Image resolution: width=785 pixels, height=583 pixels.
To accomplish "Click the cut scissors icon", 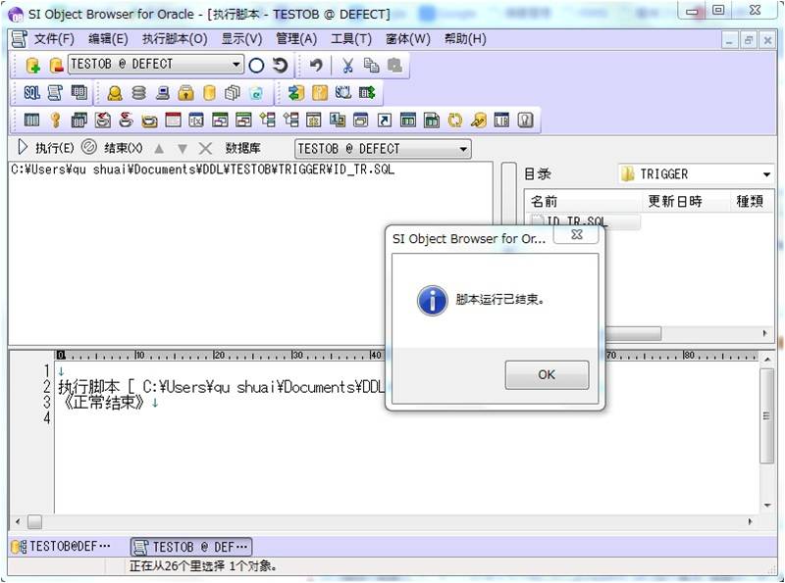I will tap(347, 65).
